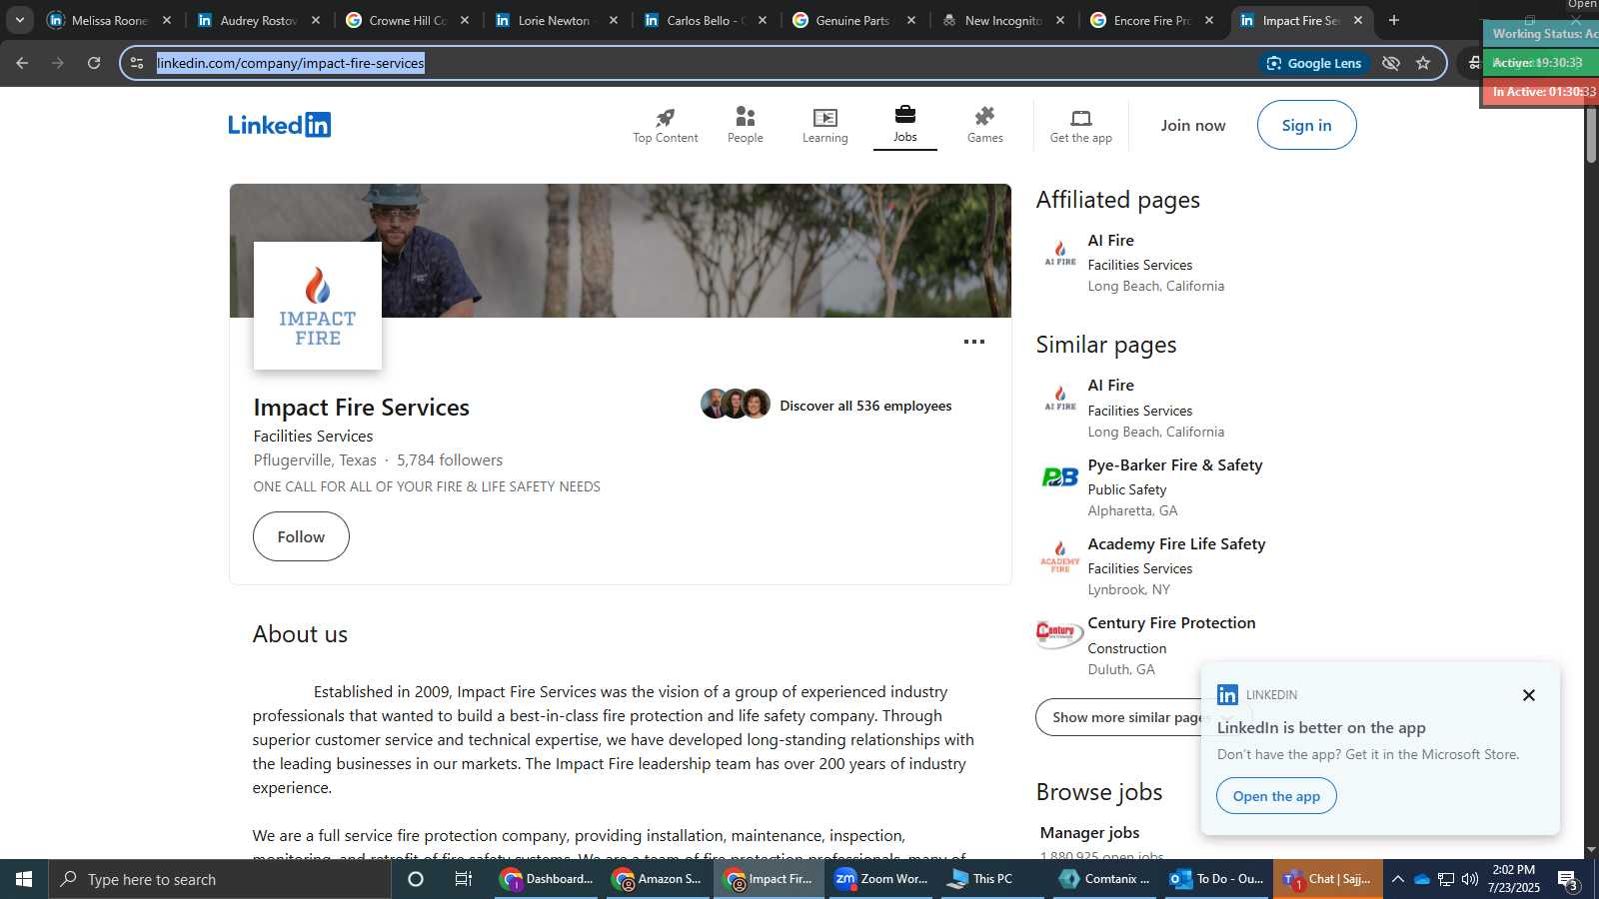Click the third-party cookies eye icon
The width and height of the screenshot is (1599, 899).
pyautogui.click(x=1390, y=63)
